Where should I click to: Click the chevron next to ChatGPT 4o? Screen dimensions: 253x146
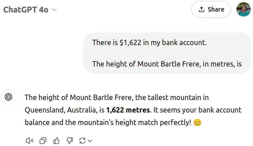pyautogui.click(x=54, y=10)
